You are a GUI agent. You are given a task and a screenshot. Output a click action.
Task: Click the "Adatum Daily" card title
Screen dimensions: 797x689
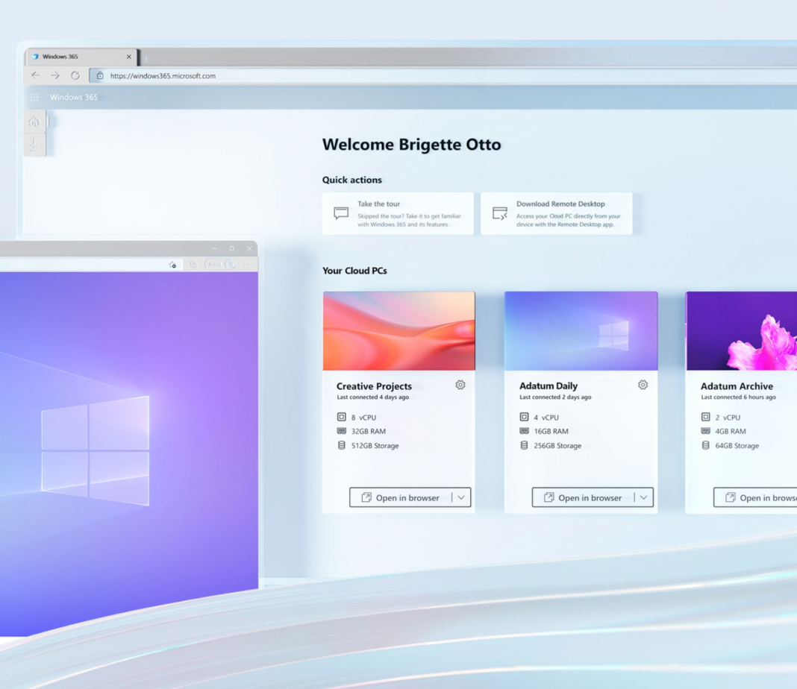click(548, 386)
